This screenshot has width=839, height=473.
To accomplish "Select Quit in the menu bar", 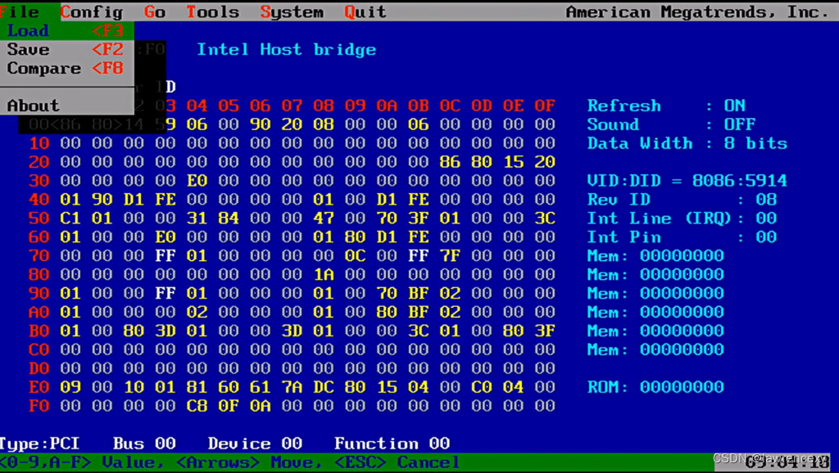I will coord(365,11).
